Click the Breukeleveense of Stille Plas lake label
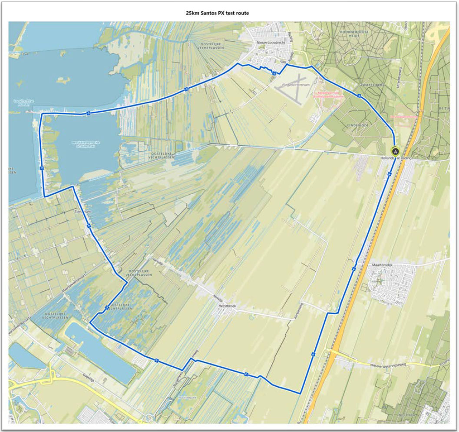459x432 pixels. point(86,144)
